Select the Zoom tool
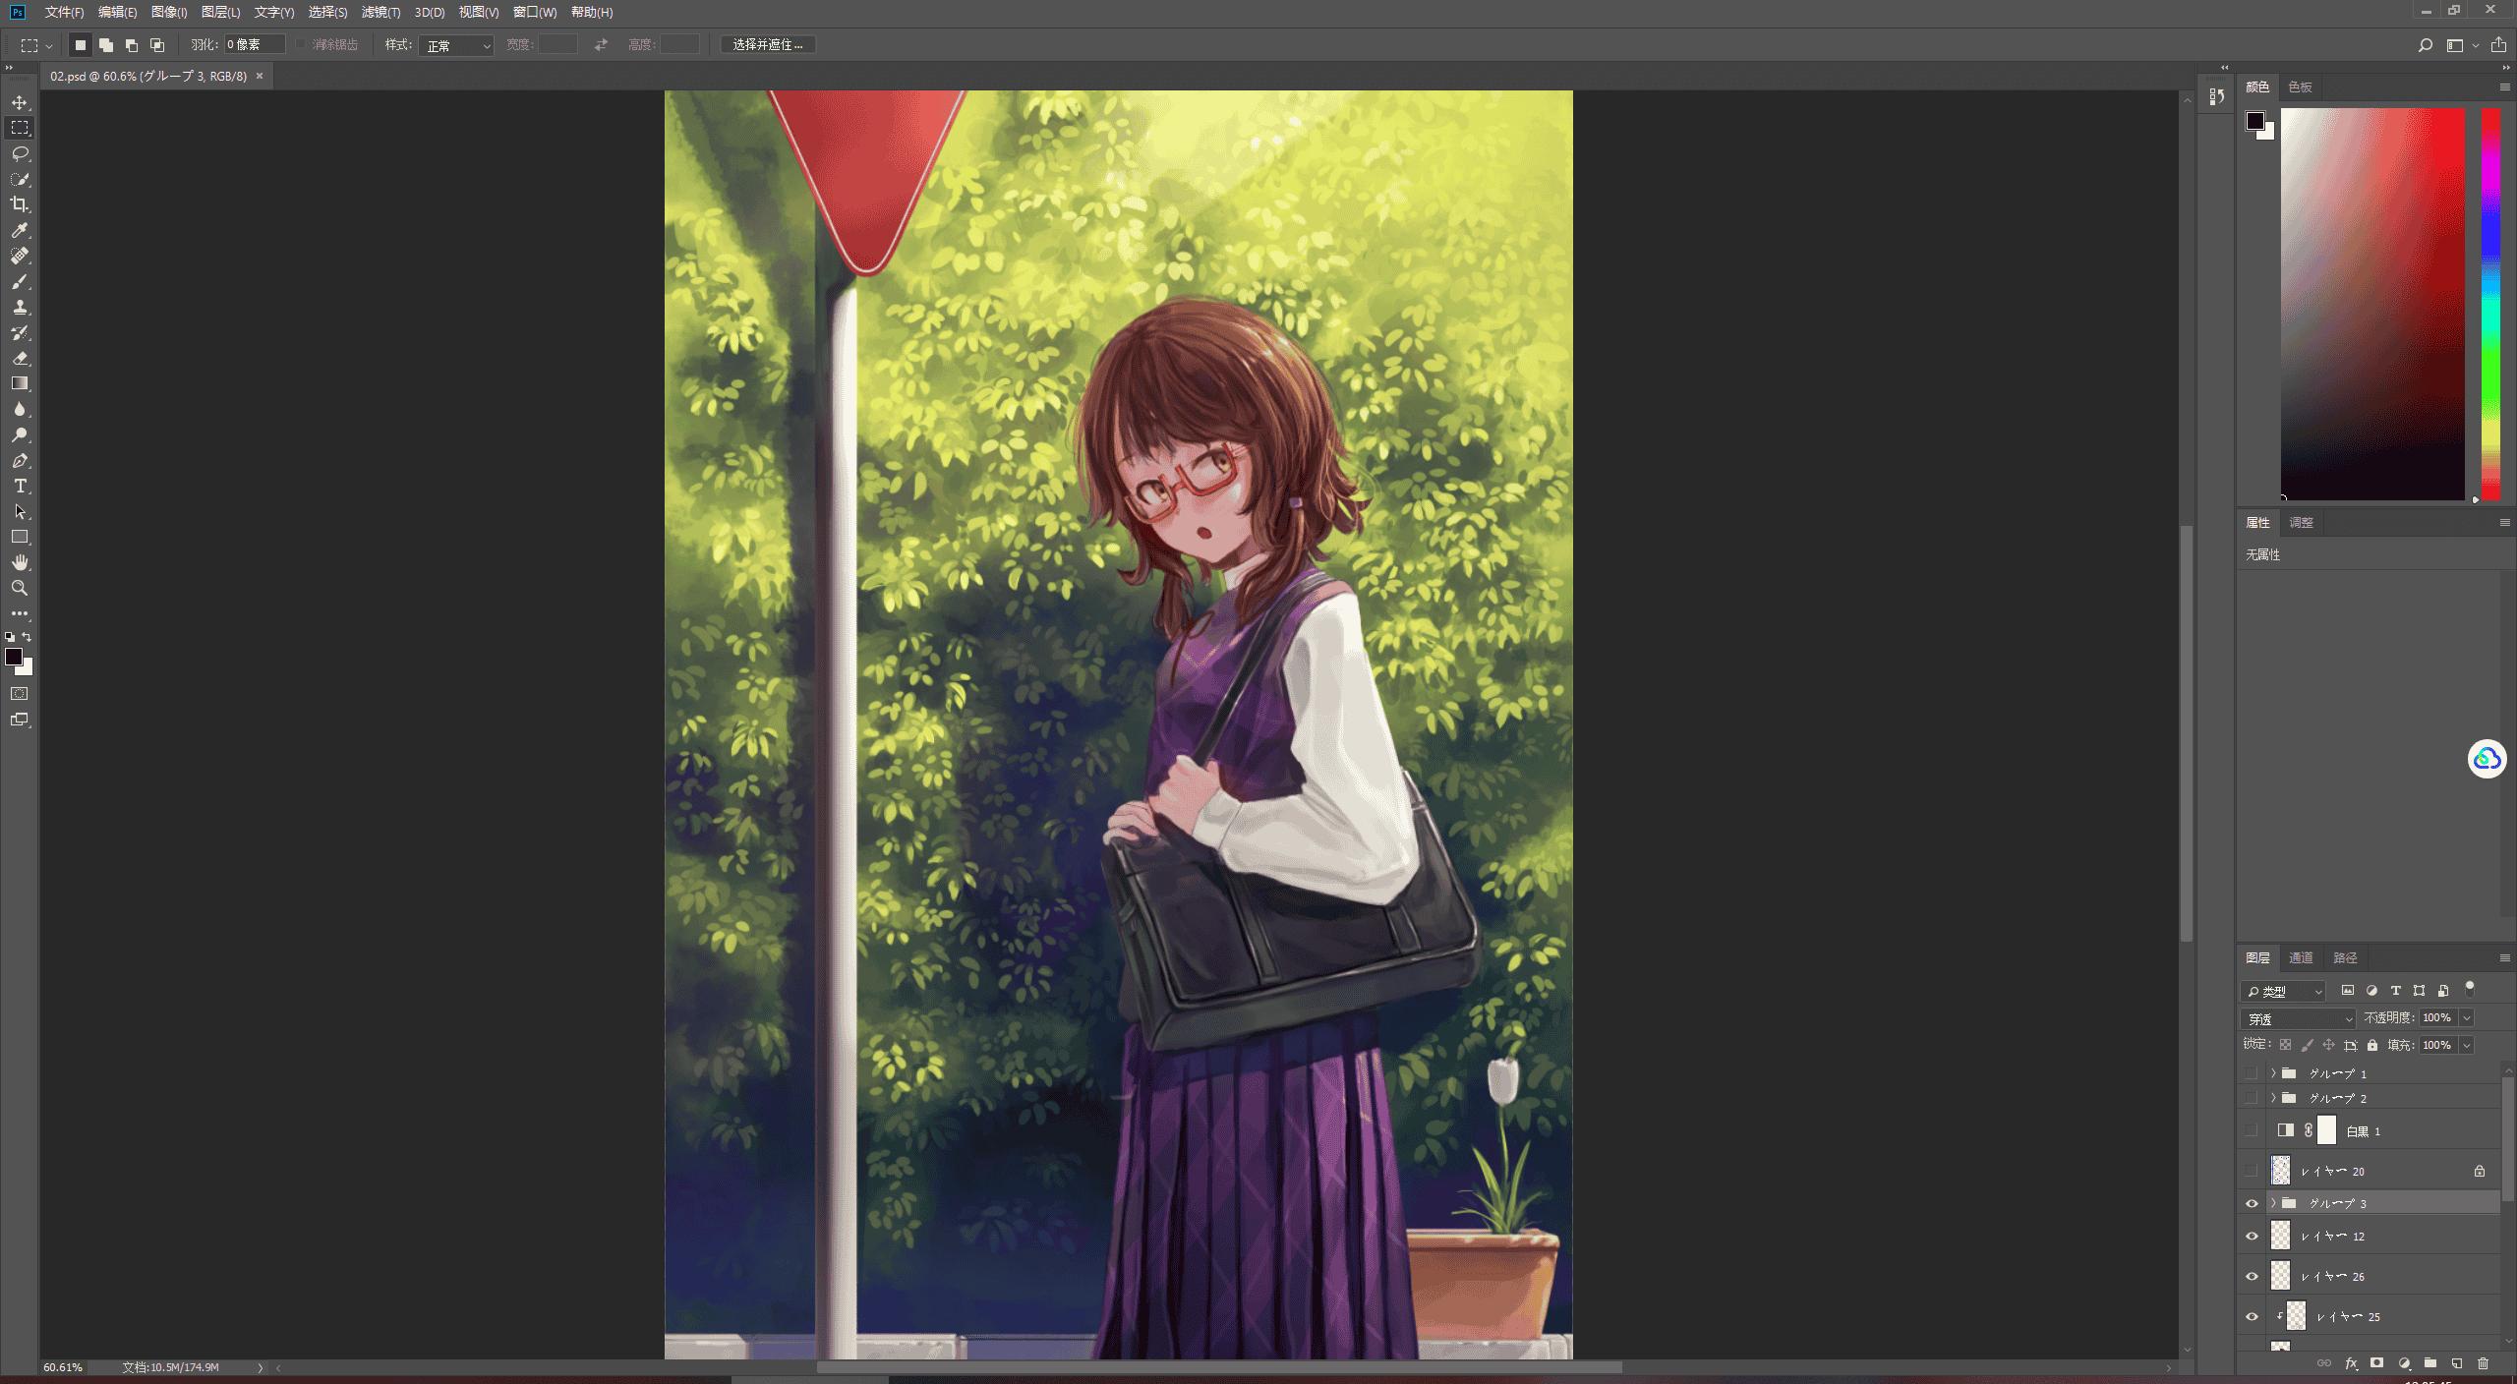 click(20, 588)
